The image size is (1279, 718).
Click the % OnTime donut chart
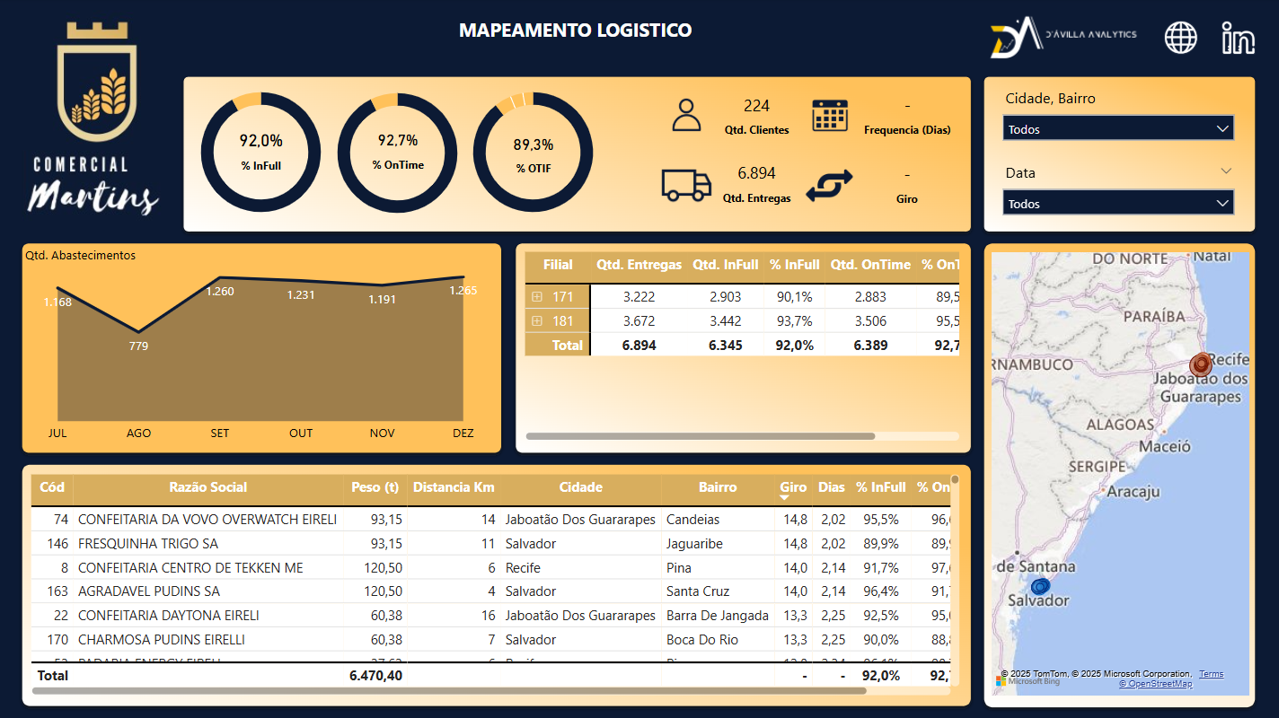pyautogui.click(x=398, y=152)
